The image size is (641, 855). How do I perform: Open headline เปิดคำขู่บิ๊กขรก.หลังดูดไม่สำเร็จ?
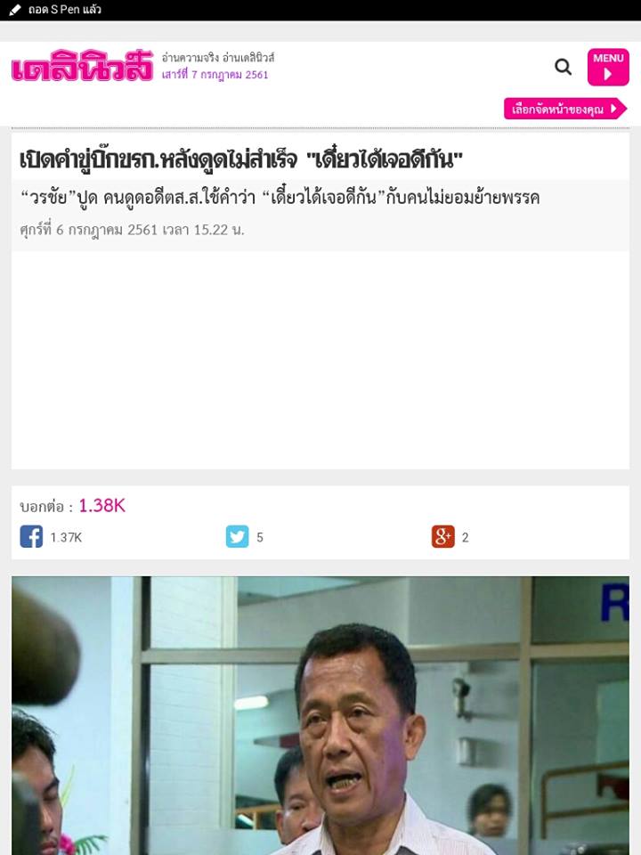tap(240, 159)
